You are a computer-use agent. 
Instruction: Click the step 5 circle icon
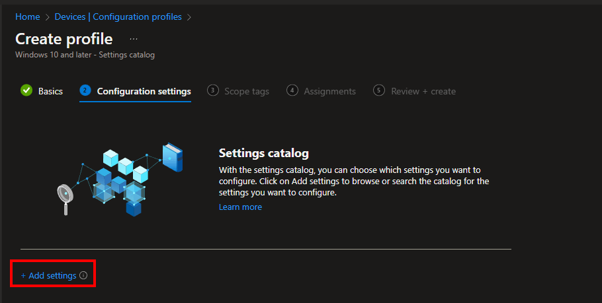[379, 90]
